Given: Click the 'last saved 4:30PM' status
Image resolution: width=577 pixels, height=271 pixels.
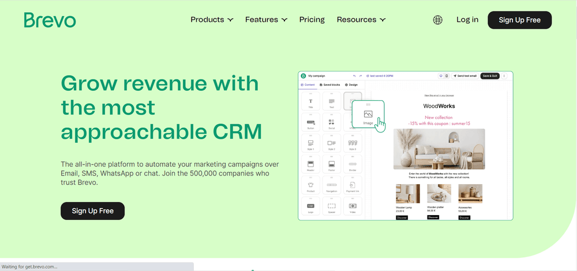Looking at the screenshot, I should click(380, 76).
